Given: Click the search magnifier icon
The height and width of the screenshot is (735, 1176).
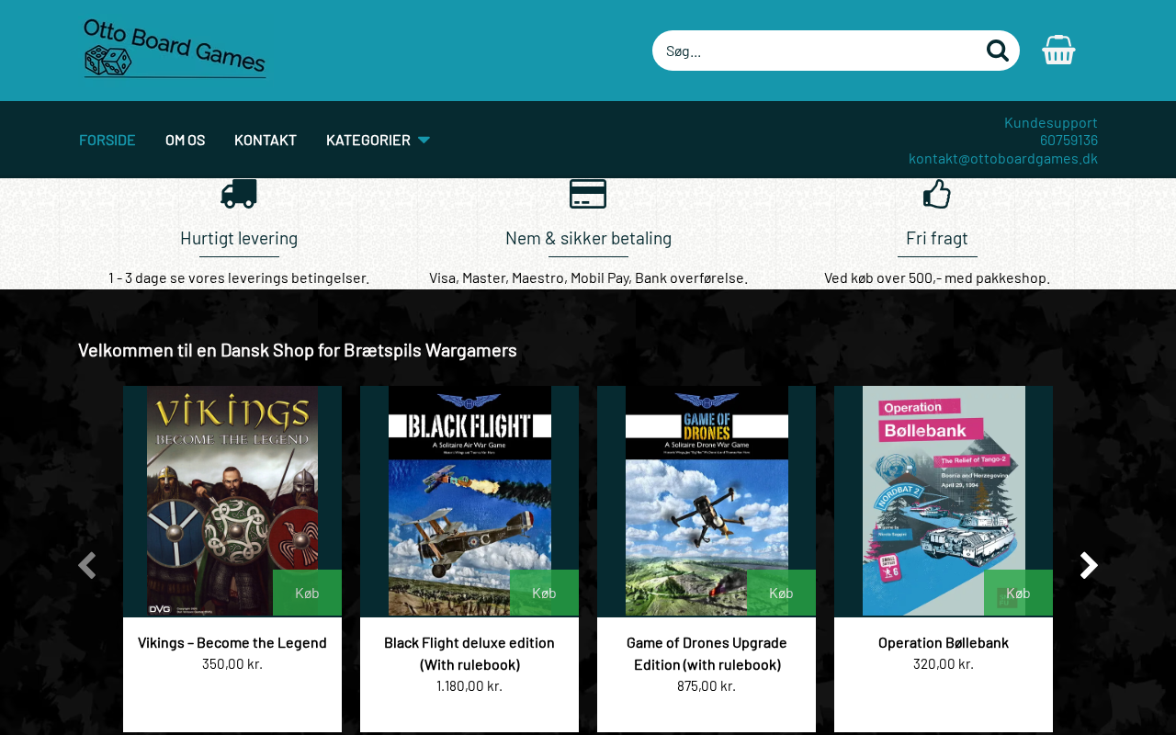Looking at the screenshot, I should coord(998,51).
